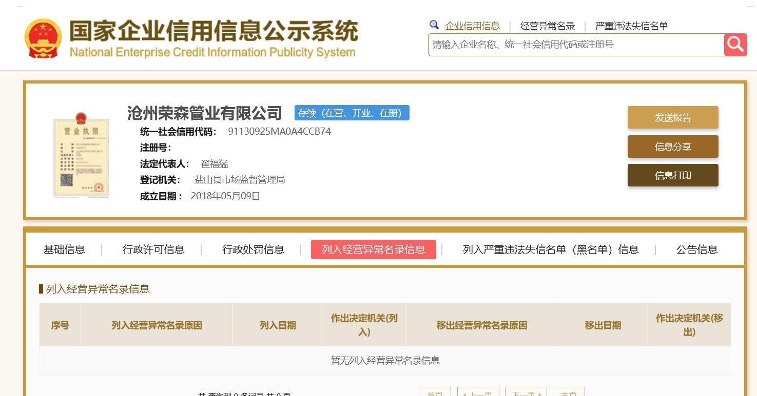This screenshot has width=757, height=396.
Task: Click the 暂无列入经营异常名录信息 empty row message
Action: pyautogui.click(x=385, y=361)
